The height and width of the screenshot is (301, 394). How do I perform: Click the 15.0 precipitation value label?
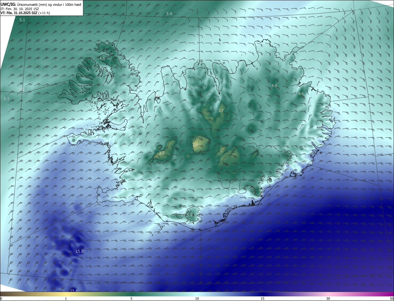(79, 251)
